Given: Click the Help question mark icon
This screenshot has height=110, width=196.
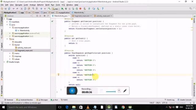Looking at the screenshot, I should click(x=103, y=9).
